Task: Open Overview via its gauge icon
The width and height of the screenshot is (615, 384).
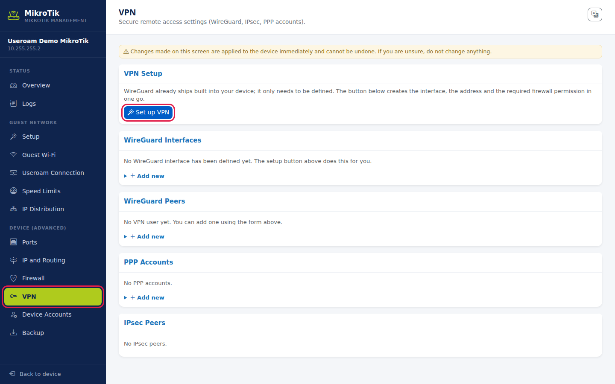Action: click(14, 85)
